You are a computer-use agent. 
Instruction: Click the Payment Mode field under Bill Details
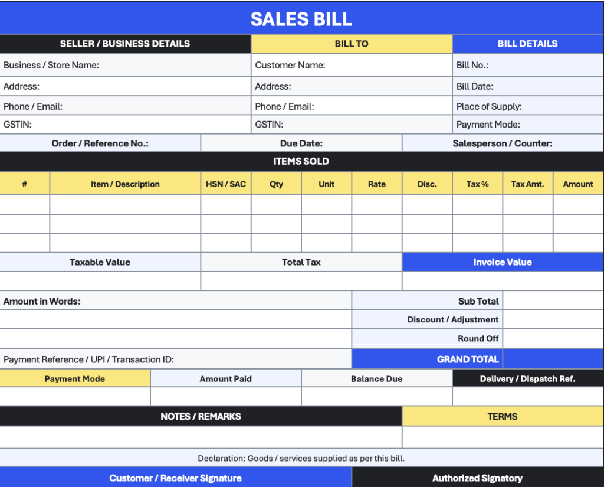528,124
